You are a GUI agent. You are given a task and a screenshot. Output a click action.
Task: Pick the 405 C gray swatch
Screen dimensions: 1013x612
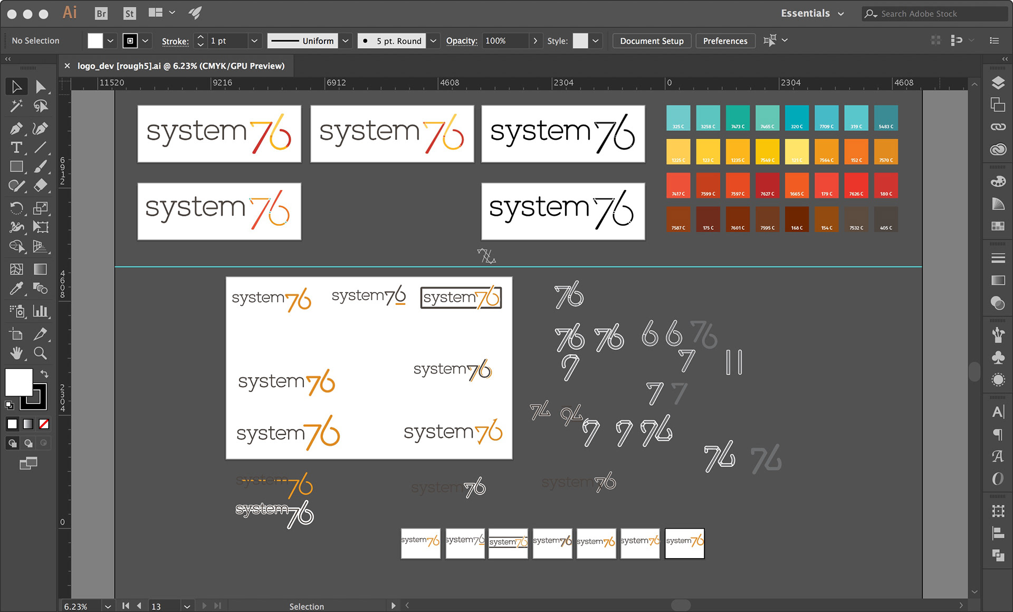(886, 219)
